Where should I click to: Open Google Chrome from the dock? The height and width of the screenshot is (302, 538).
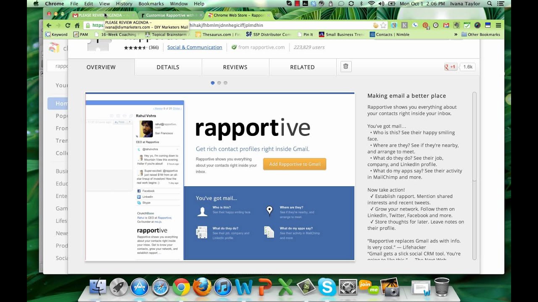(181, 287)
